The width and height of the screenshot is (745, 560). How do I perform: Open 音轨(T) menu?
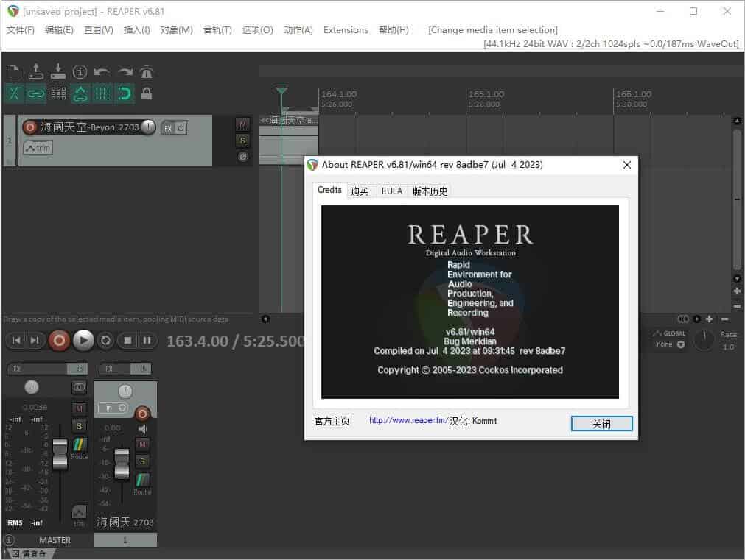(x=217, y=30)
